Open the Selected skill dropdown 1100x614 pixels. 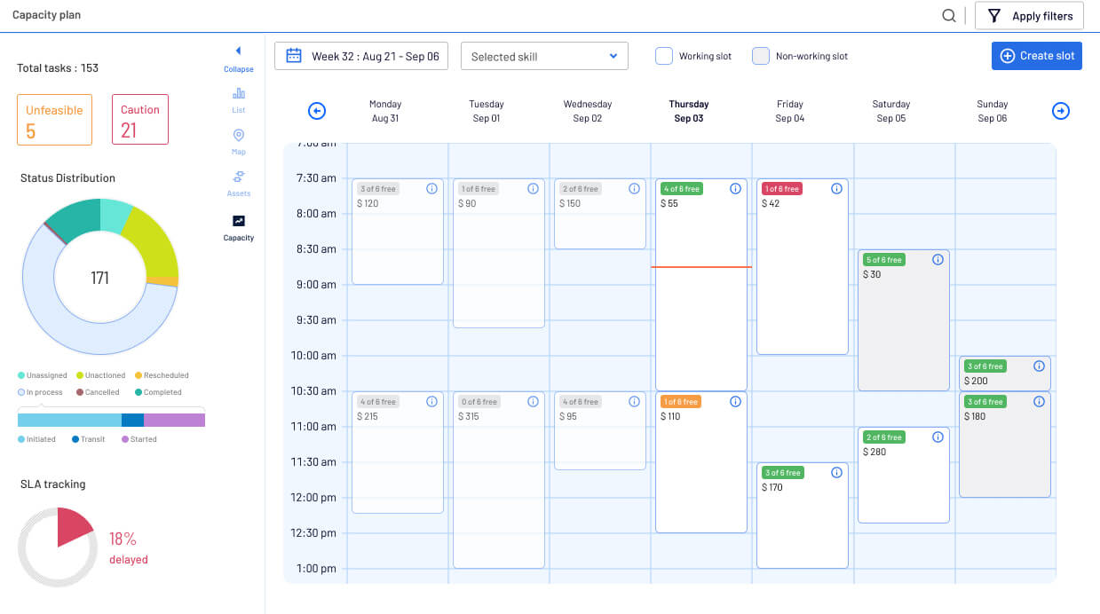[x=544, y=56]
